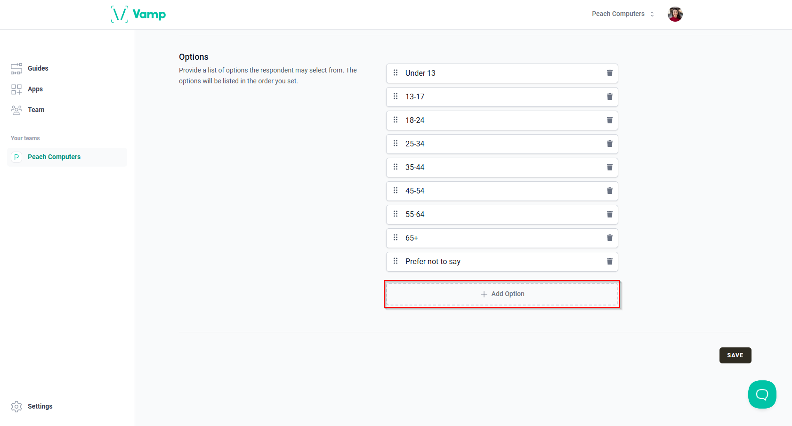Grab the drag handle for "25-34"
This screenshot has width=792, height=426.
click(x=396, y=144)
